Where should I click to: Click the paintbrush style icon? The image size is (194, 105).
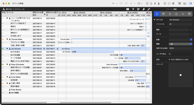[x=144, y=9]
